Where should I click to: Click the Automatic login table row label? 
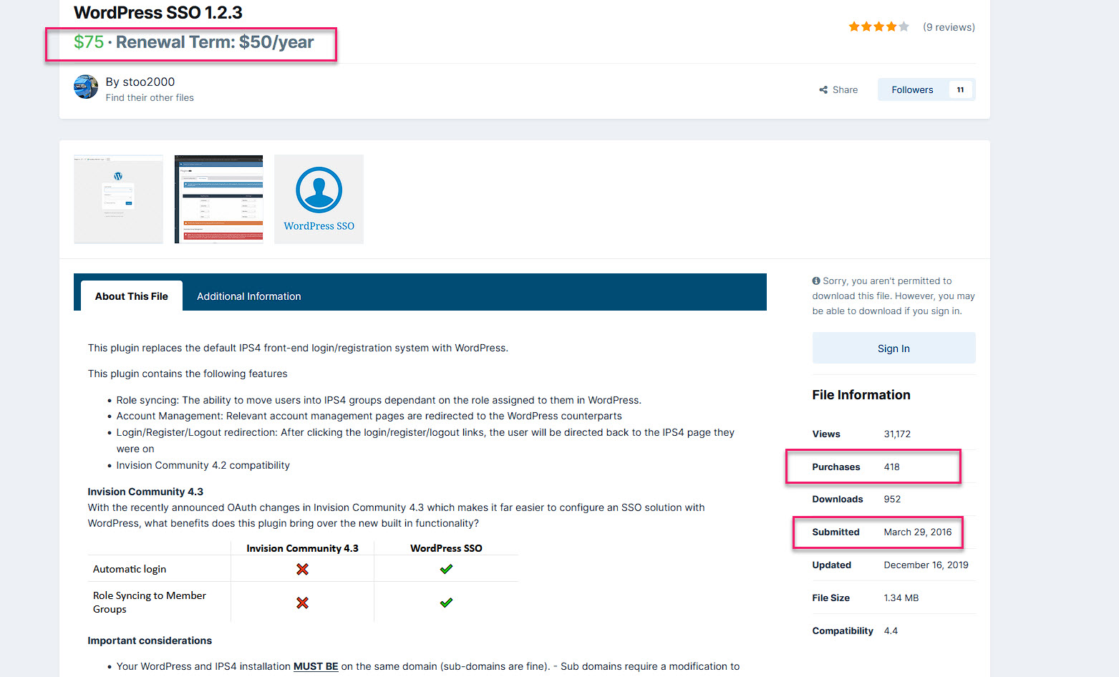coord(130,569)
